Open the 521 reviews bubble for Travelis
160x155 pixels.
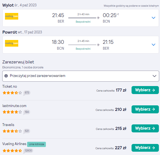(x=27, y=131)
